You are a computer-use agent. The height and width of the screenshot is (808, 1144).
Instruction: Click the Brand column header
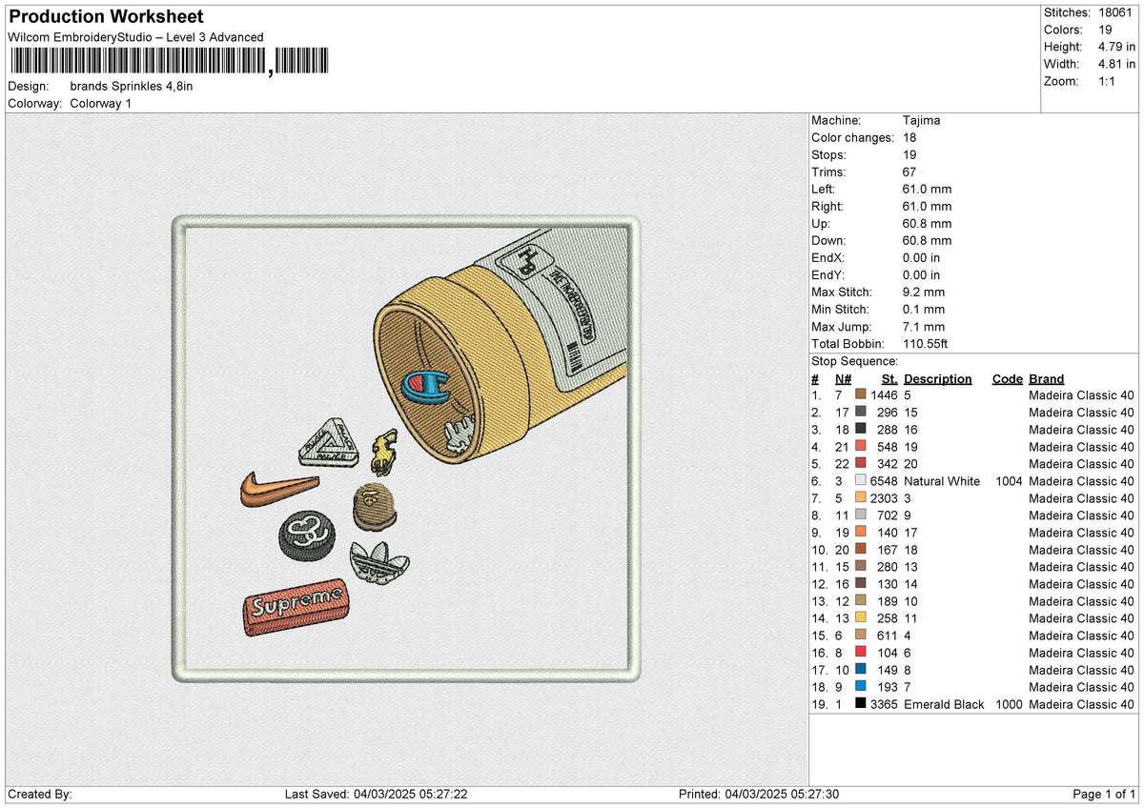[x=1047, y=379]
